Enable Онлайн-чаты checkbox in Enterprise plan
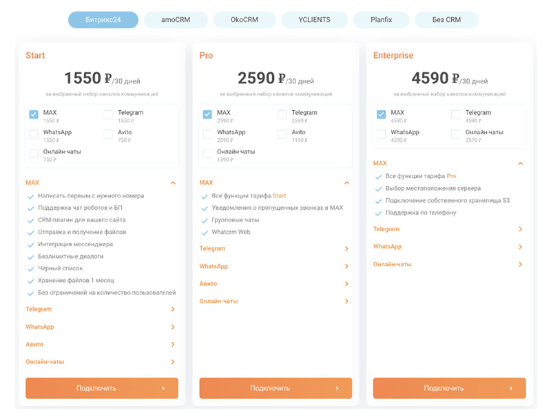 [x=456, y=134]
